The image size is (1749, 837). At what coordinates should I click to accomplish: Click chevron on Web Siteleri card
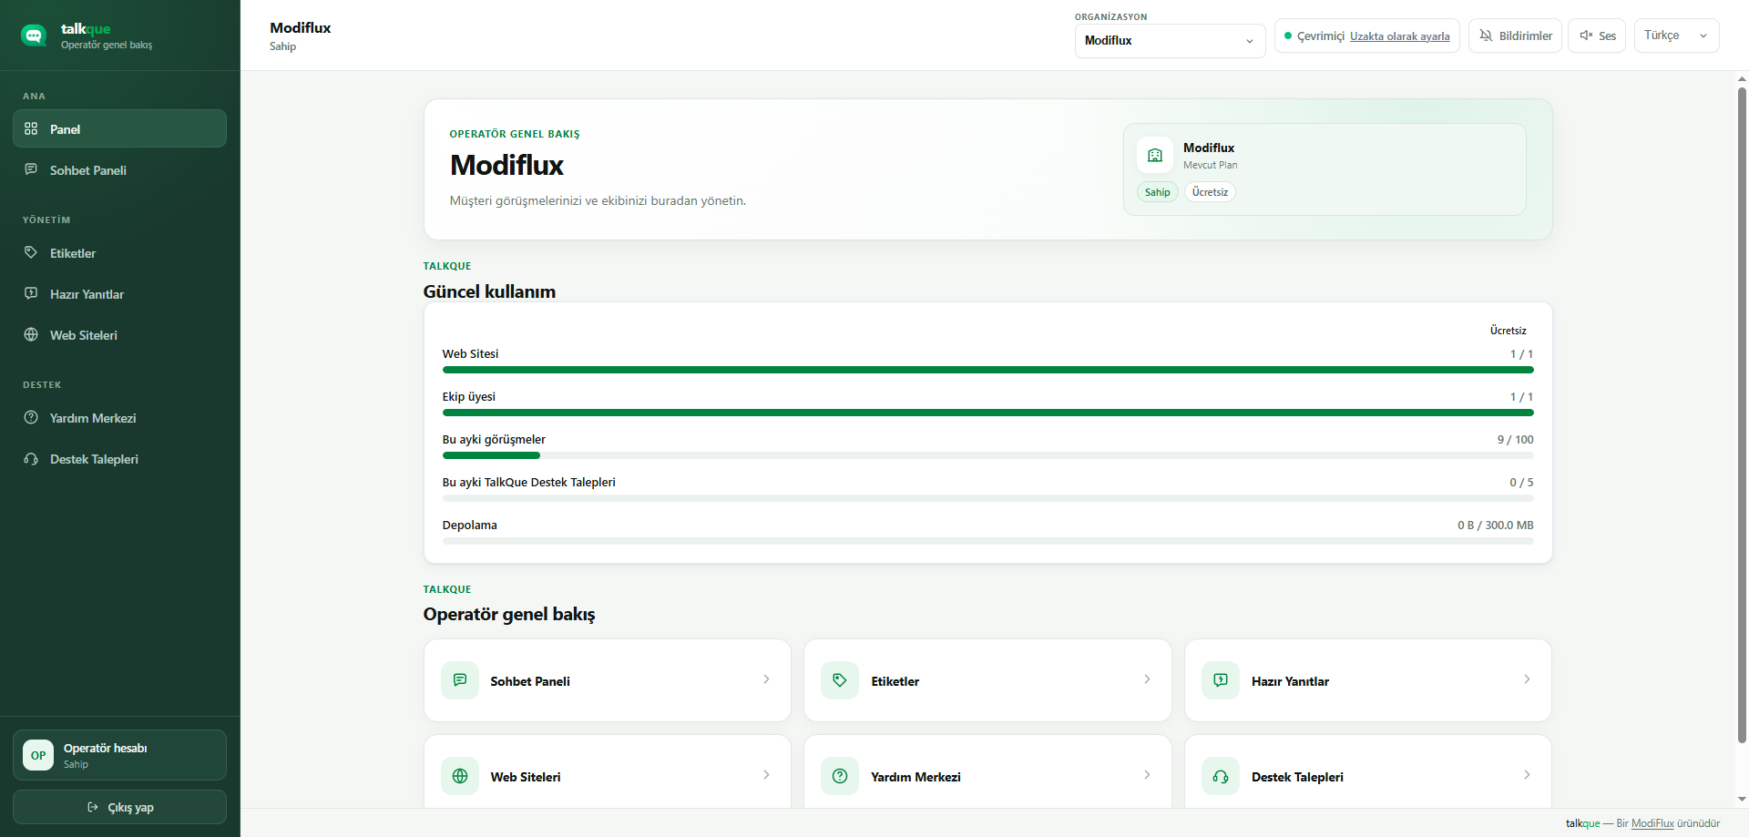[766, 775]
